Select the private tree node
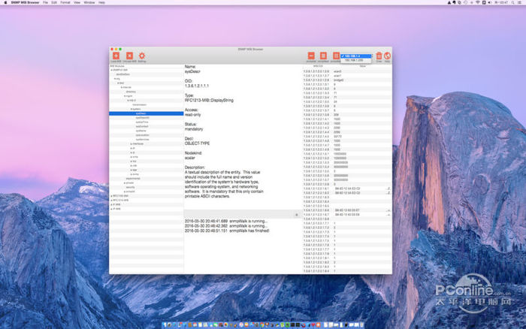526x329 pixels. pyautogui.click(x=130, y=183)
